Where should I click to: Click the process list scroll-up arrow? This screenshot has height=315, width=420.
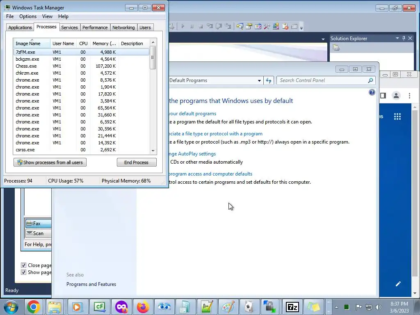pyautogui.click(x=153, y=42)
